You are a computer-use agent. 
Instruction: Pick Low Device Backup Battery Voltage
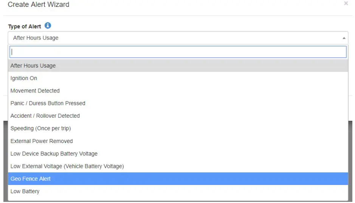click(54, 154)
